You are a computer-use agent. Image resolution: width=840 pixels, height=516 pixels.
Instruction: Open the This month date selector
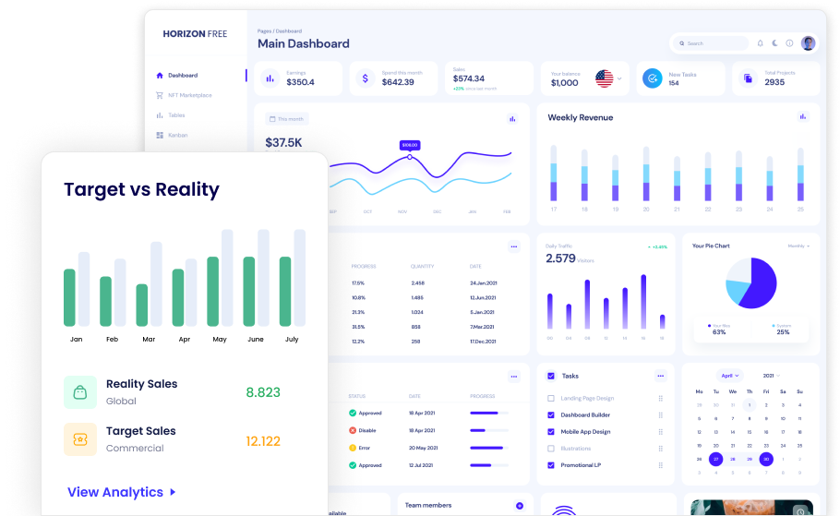pos(286,119)
